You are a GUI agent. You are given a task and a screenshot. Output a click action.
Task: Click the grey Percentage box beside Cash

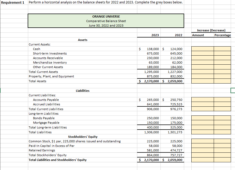coord(222,49)
